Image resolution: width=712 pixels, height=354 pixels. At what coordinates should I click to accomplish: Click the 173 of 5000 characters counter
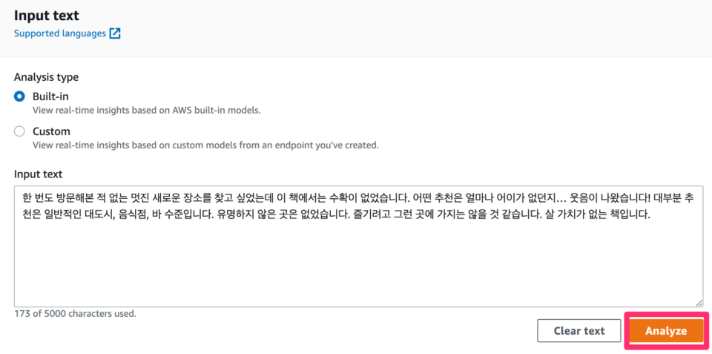click(x=76, y=314)
